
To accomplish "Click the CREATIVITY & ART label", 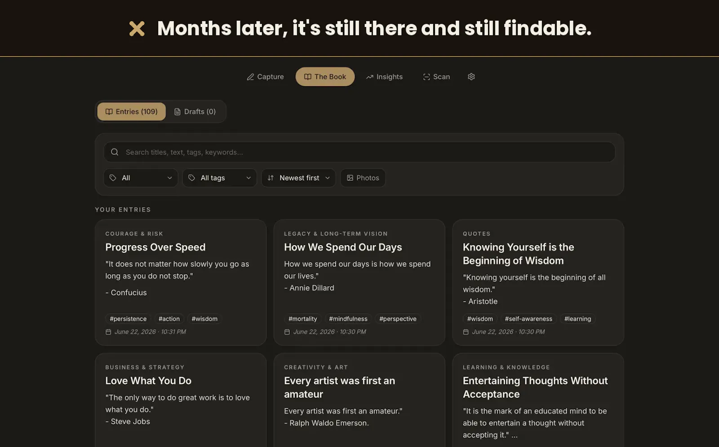I will pos(316,368).
